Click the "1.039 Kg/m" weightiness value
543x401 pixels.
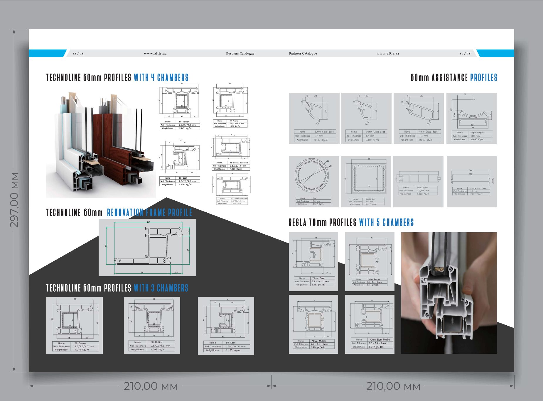coord(235,126)
